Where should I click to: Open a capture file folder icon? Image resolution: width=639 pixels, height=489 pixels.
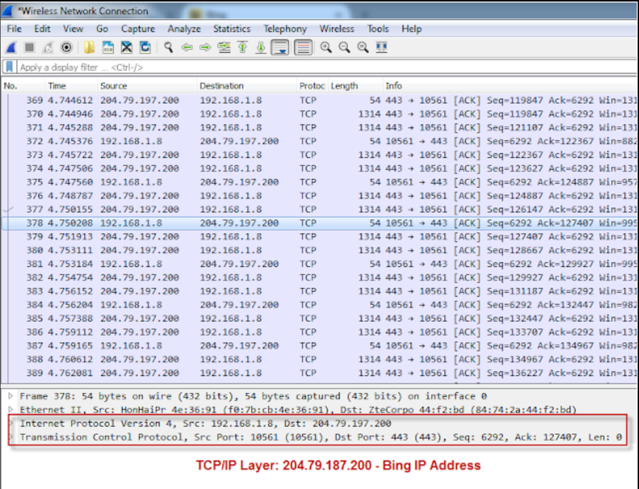tap(89, 47)
